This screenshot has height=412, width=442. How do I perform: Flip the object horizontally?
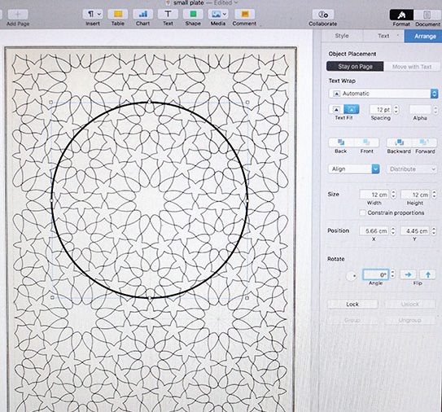click(x=408, y=274)
